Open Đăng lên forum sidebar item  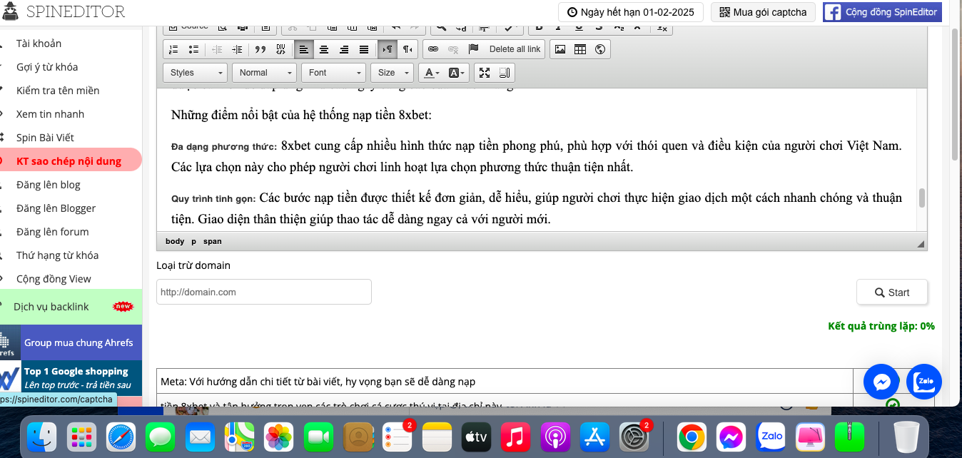(53, 232)
